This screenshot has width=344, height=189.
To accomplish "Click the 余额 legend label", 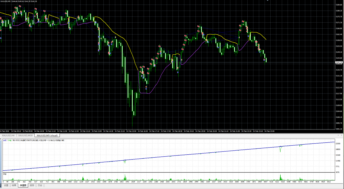I will (5, 140).
